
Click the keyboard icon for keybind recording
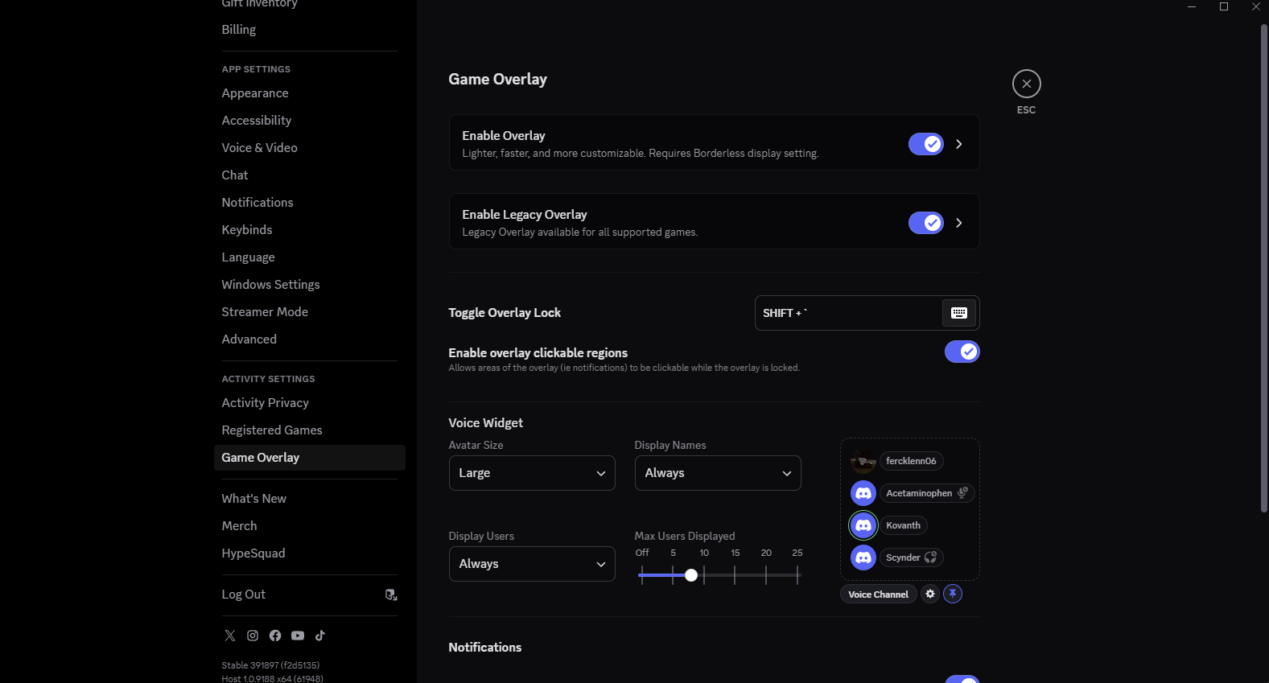(959, 313)
